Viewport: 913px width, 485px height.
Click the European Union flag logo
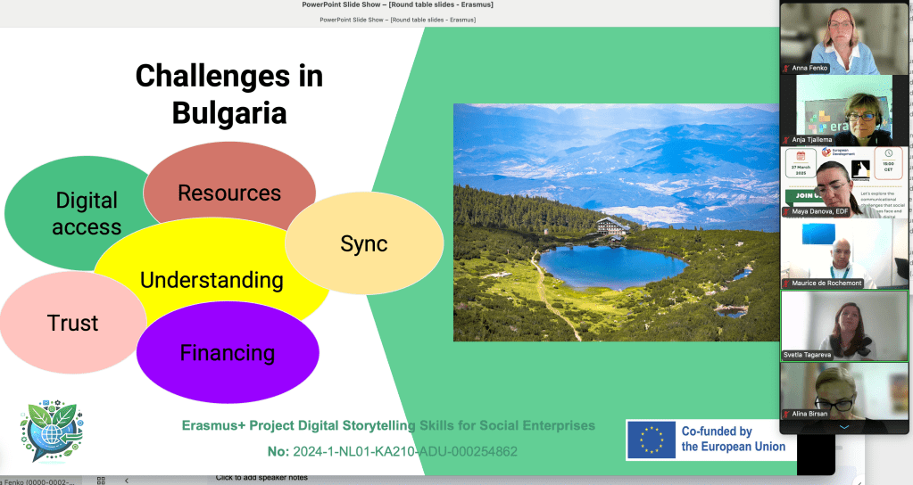[x=651, y=440]
